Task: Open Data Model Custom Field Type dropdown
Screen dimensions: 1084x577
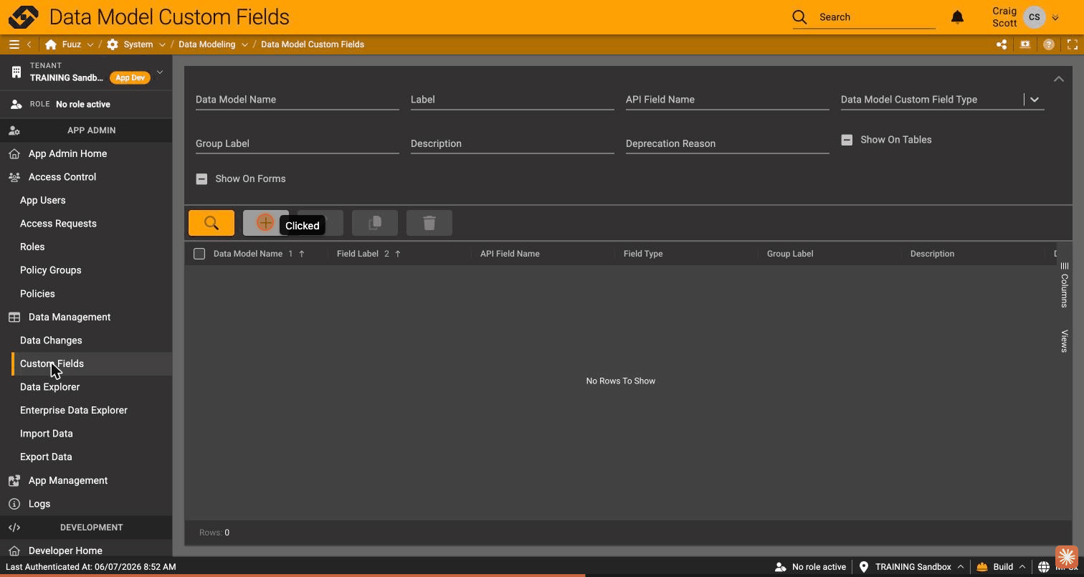Action: [x=1035, y=100]
